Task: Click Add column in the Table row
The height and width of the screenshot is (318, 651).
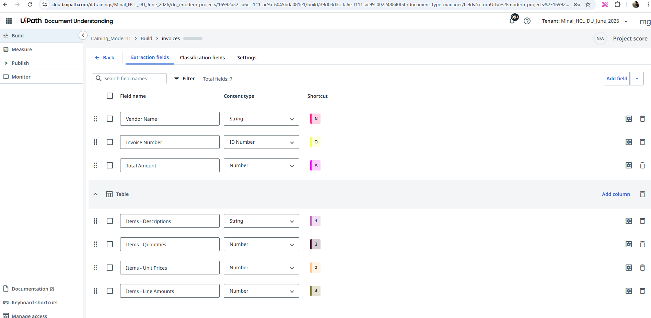Action: [x=616, y=194]
